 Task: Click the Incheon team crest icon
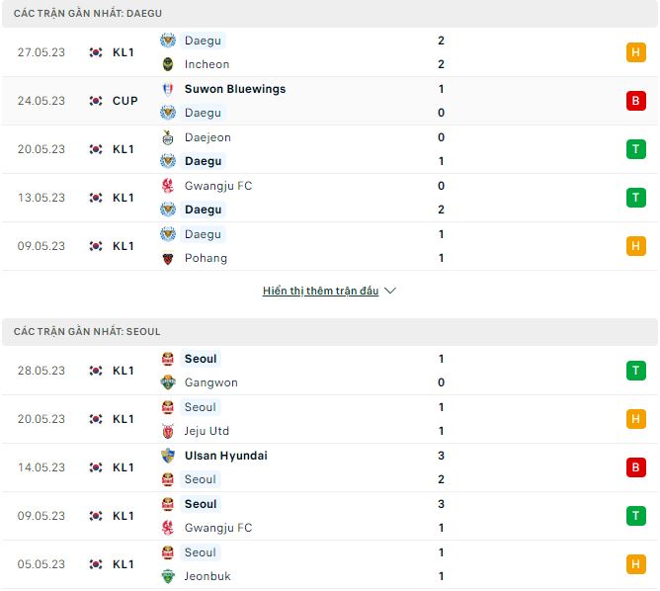168,64
